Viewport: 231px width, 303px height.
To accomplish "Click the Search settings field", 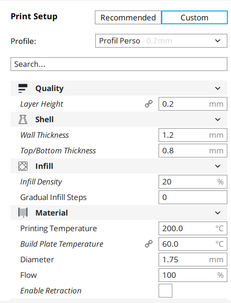I will pos(119,64).
